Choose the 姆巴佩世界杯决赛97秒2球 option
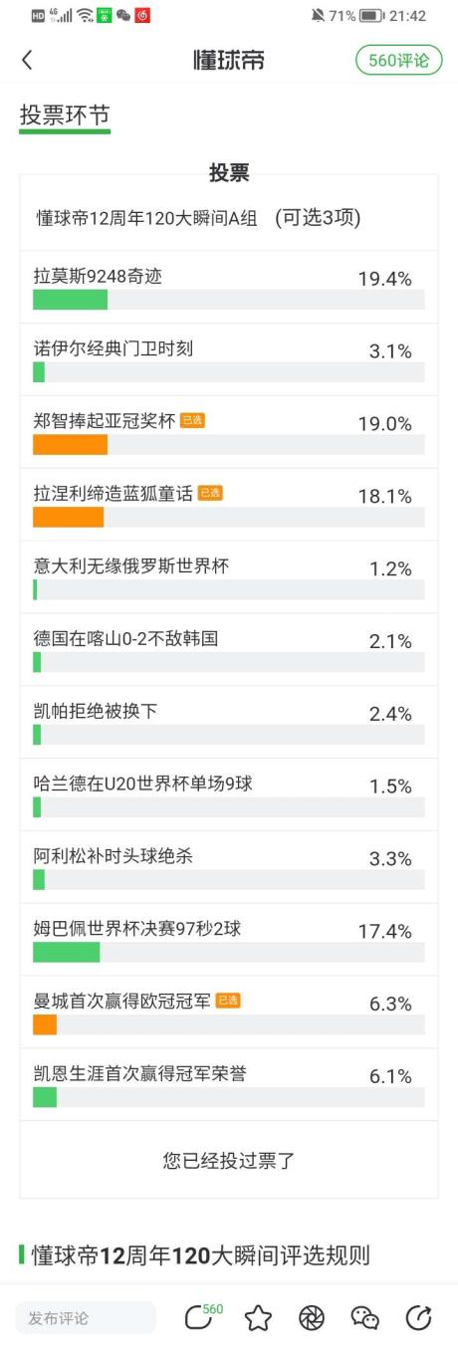Image resolution: width=458 pixels, height=1351 pixels. (x=229, y=939)
